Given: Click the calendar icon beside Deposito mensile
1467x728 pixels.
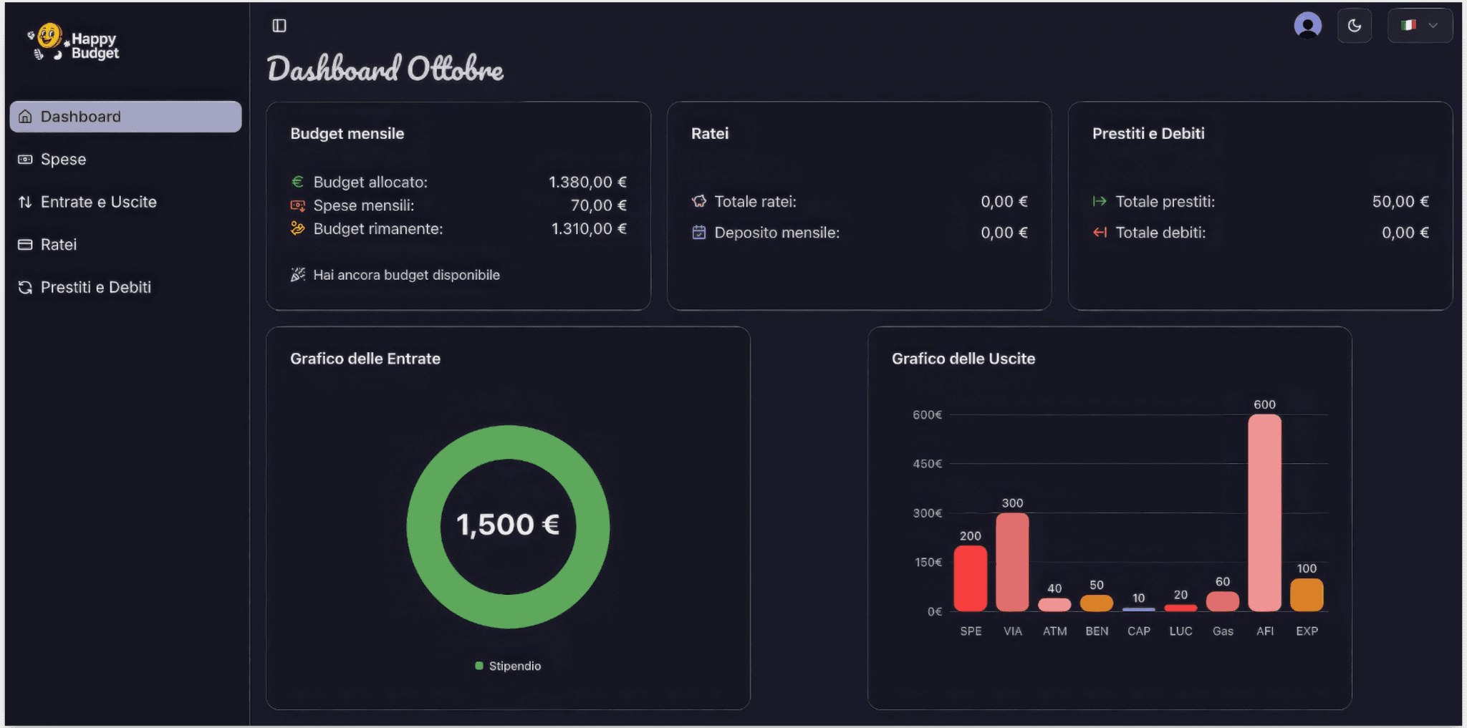Looking at the screenshot, I should [699, 233].
